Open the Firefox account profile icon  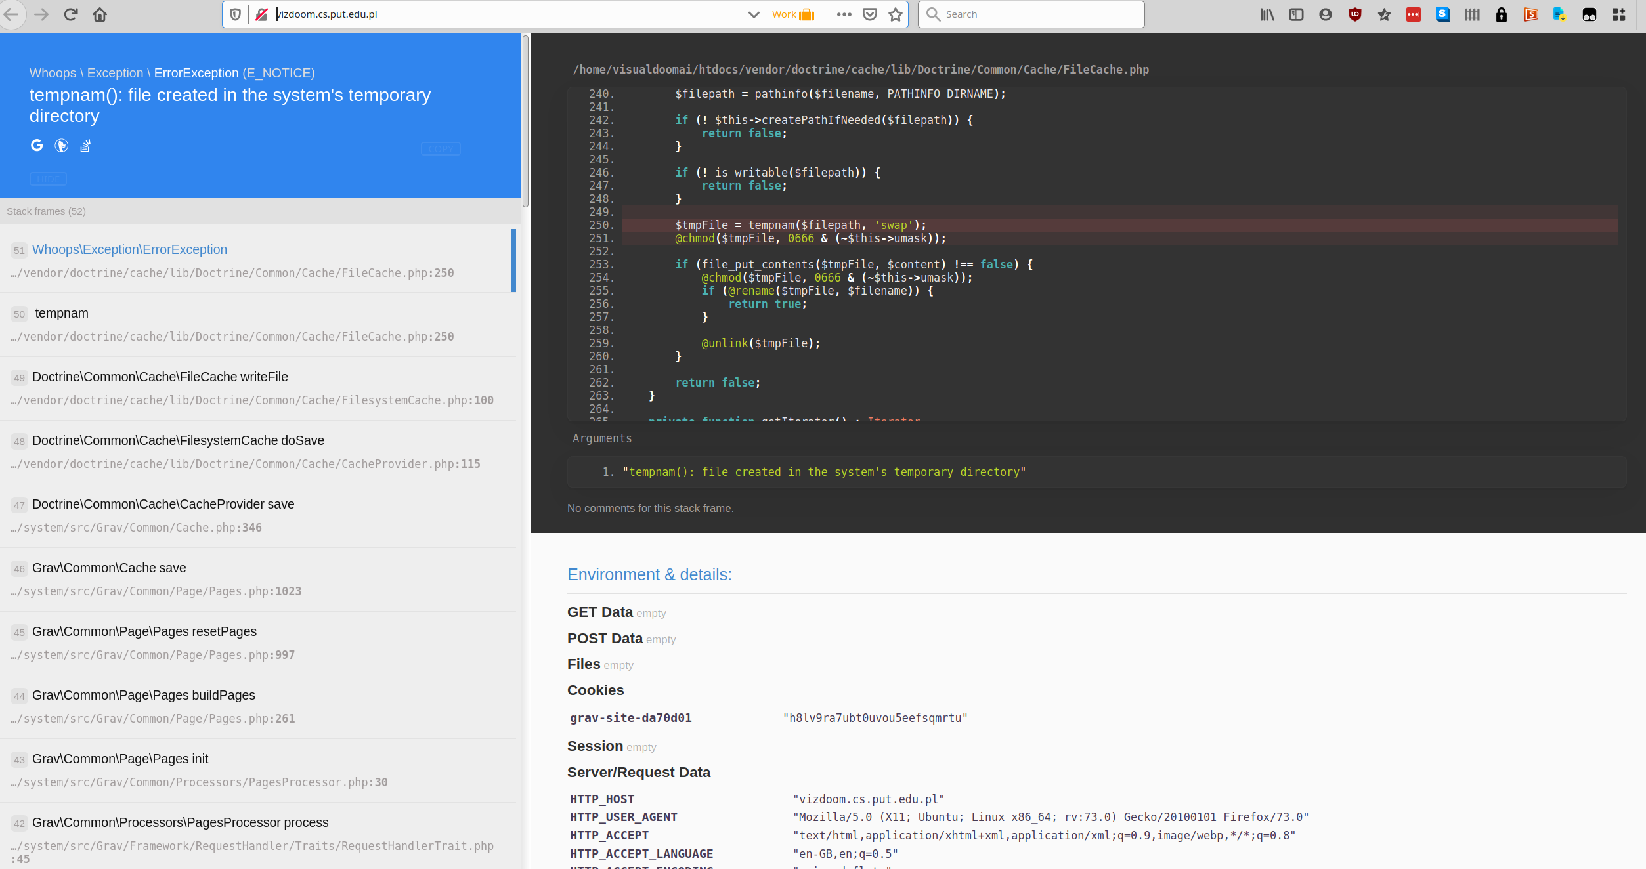tap(1325, 14)
